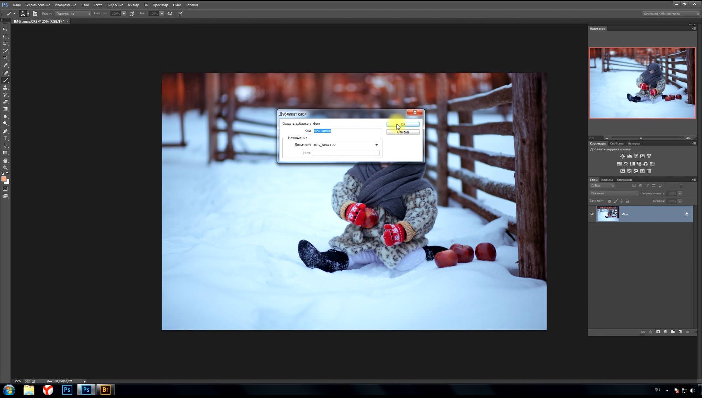The height and width of the screenshot is (398, 702).
Task: Select the Lasso tool
Action: tap(5, 44)
